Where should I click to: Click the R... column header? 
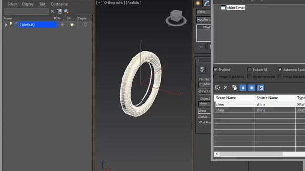72,19
